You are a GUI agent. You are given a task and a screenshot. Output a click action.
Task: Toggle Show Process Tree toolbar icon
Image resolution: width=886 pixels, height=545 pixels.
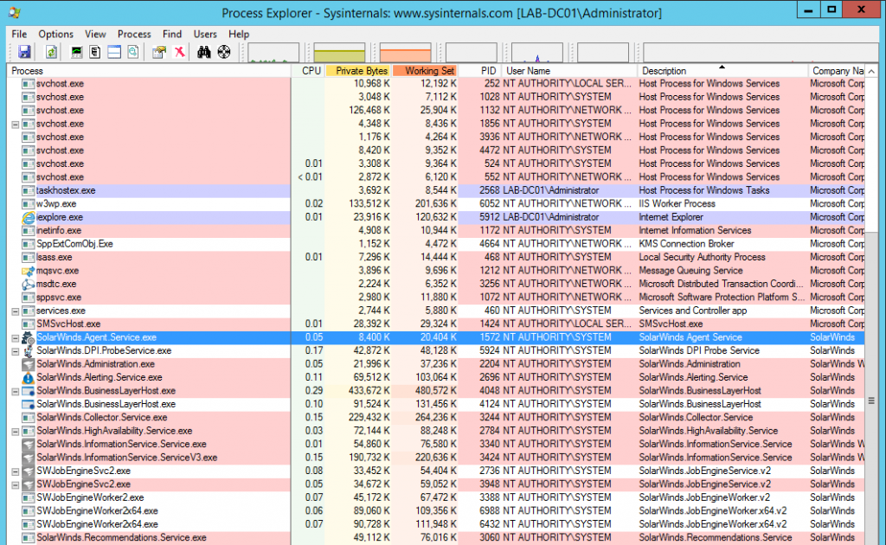(95, 52)
